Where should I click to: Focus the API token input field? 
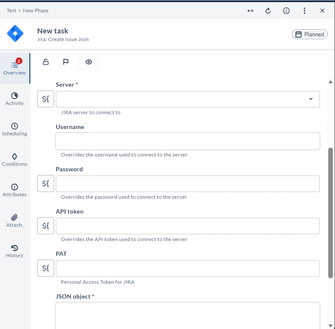coord(187,226)
